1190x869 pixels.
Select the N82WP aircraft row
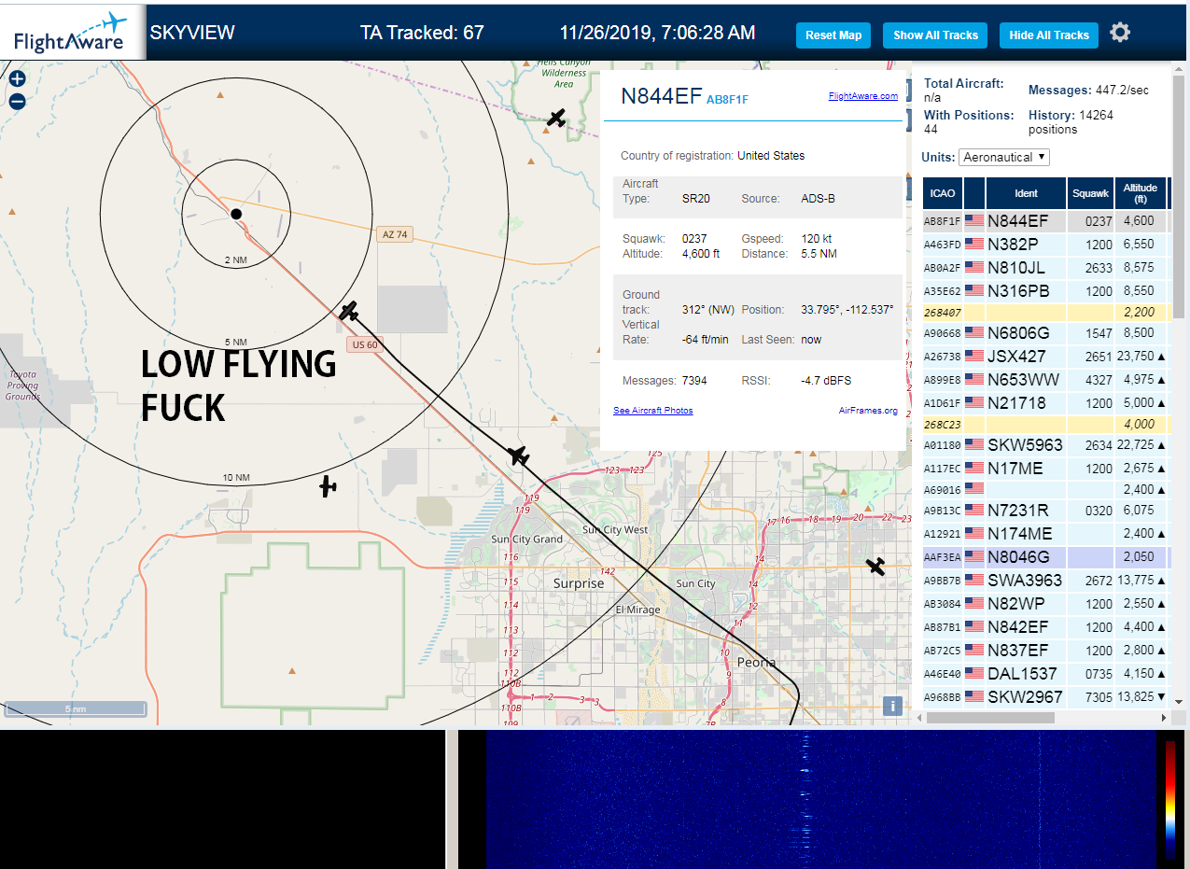(1044, 604)
